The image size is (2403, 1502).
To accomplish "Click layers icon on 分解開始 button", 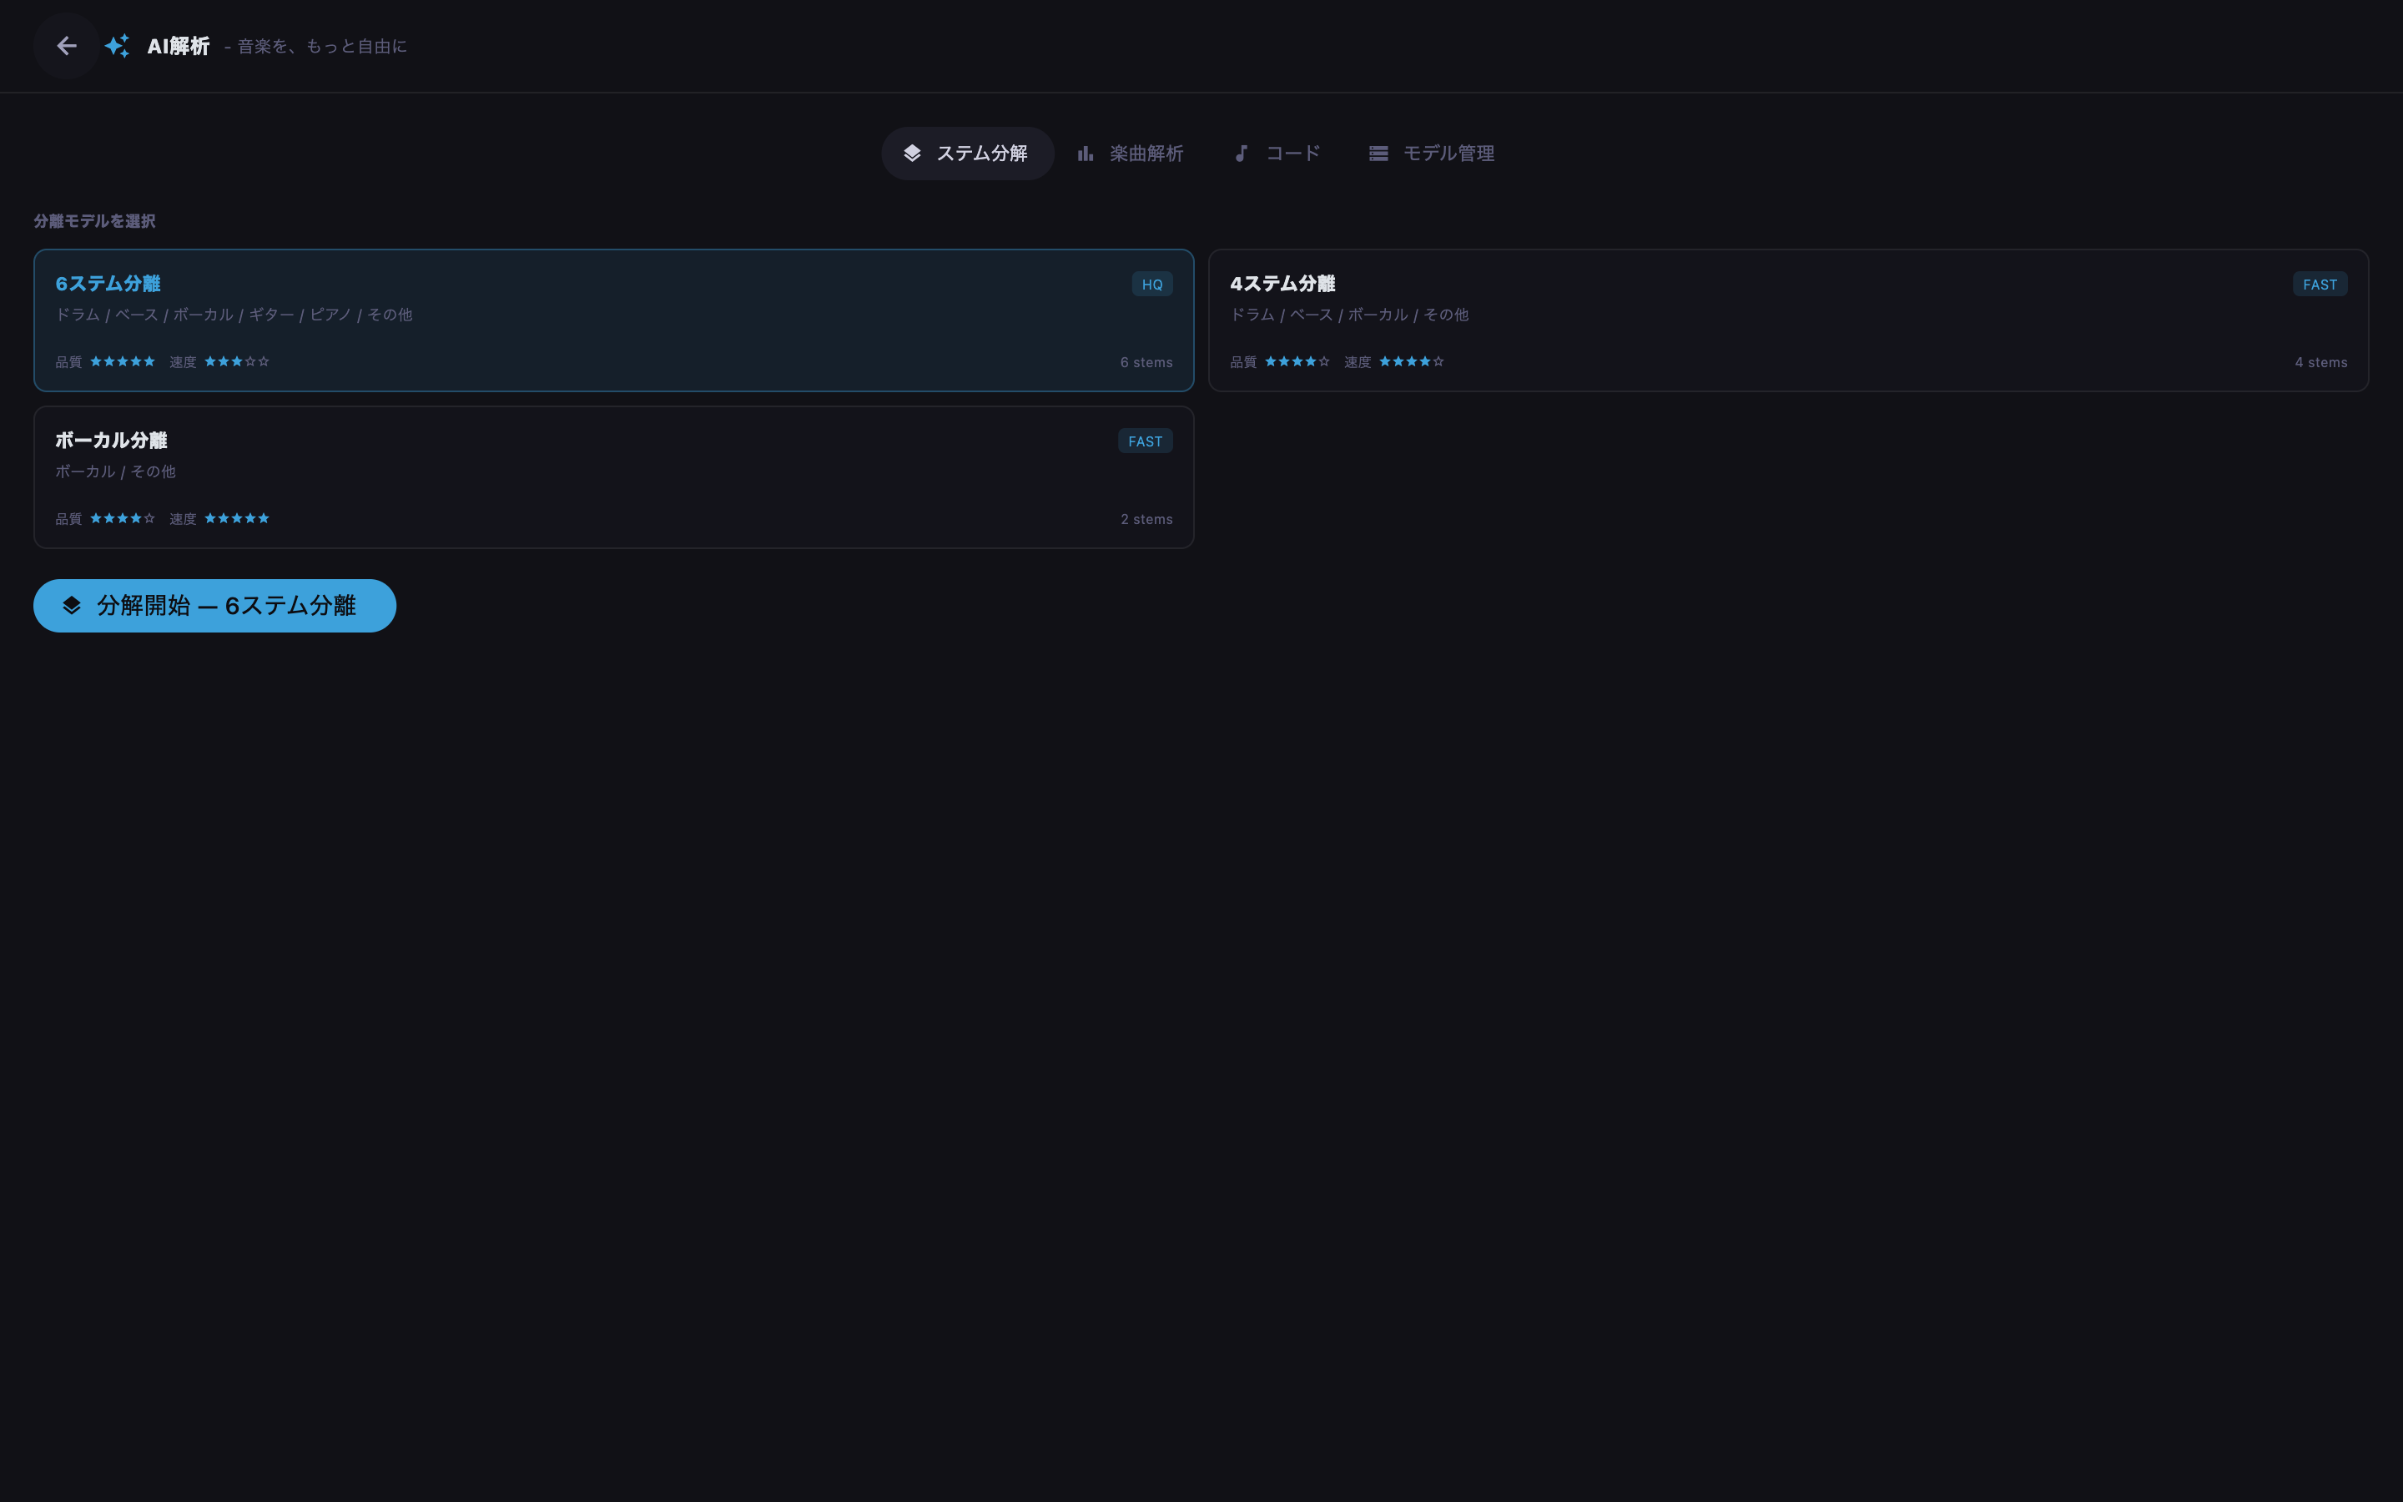I will 72,605.
